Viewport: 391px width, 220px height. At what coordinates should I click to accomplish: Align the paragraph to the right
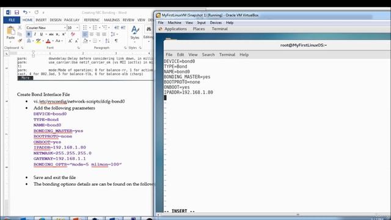pyautogui.click(x=98, y=34)
